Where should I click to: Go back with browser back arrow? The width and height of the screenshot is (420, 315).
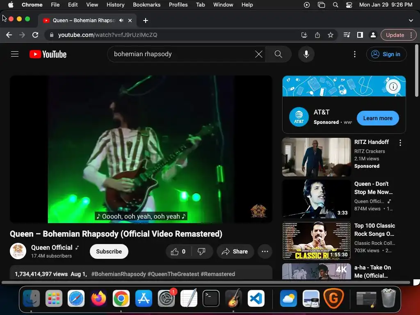(x=9, y=35)
